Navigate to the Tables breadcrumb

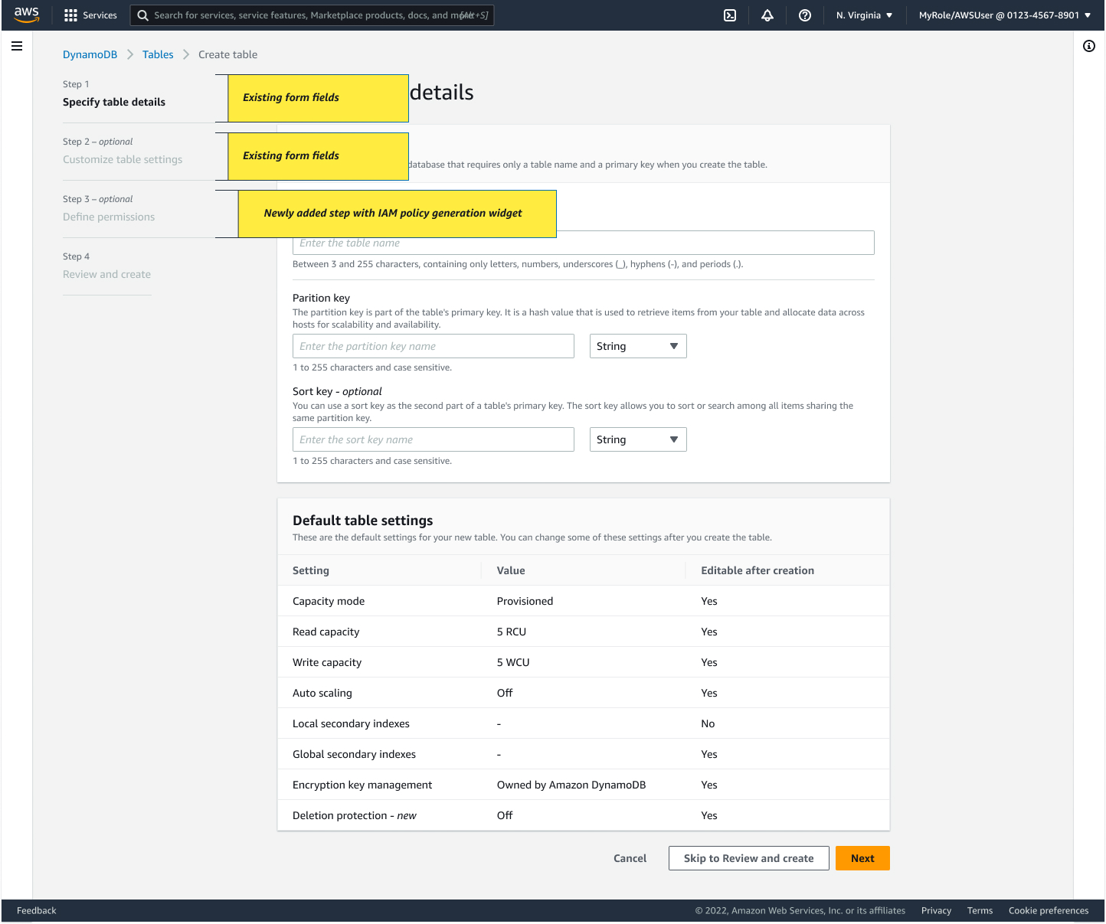(158, 54)
